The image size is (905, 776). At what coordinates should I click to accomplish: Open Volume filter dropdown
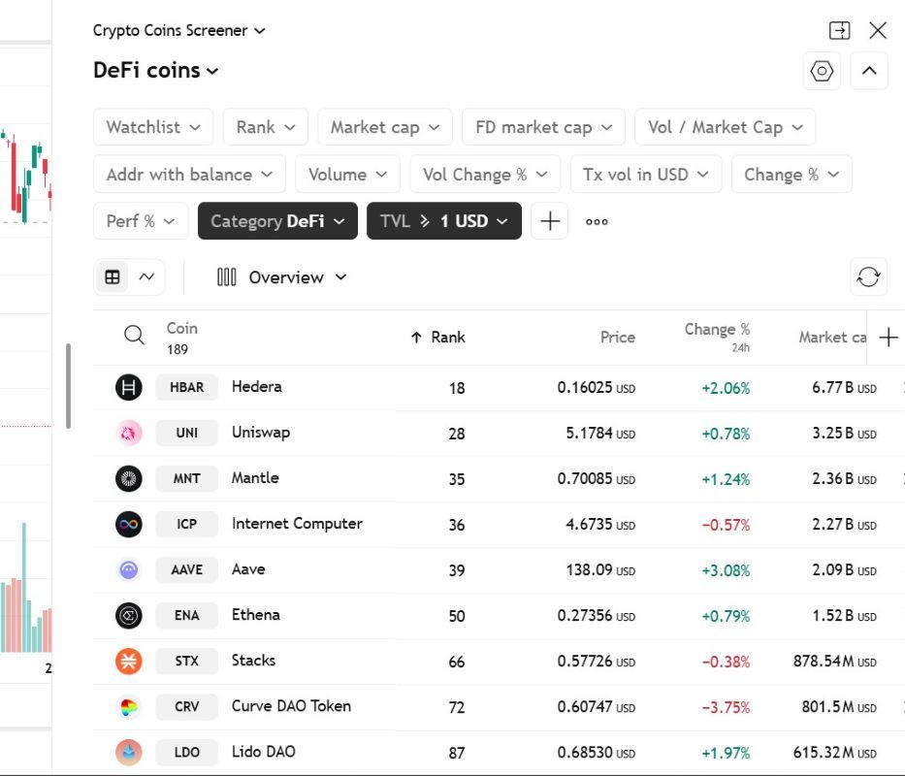pos(347,175)
